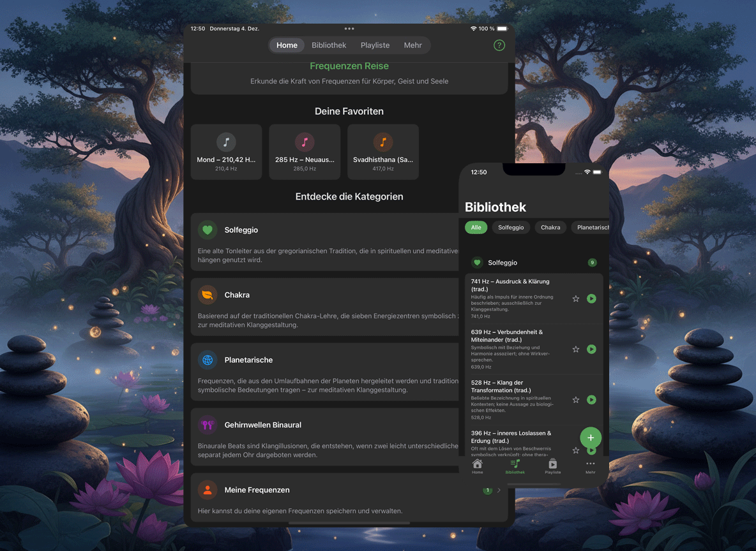Image resolution: width=756 pixels, height=551 pixels.
Task: Play the 639 Hz Verbundenheit frequency
Action: (x=591, y=349)
